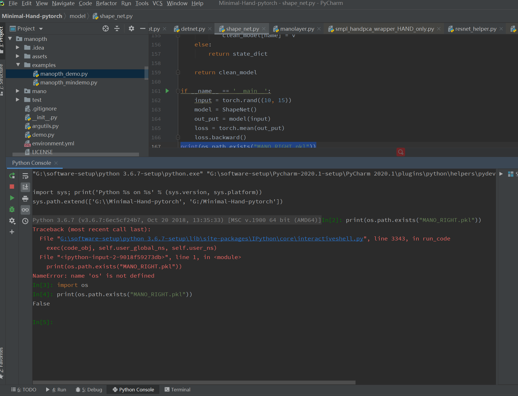Image resolution: width=518 pixels, height=396 pixels.
Task: Click model breadcrumb folder
Action: (x=77, y=16)
